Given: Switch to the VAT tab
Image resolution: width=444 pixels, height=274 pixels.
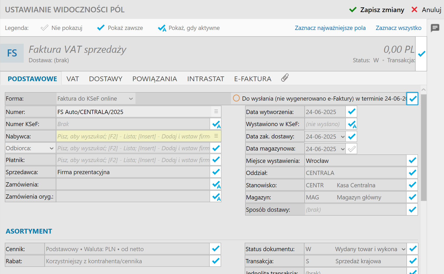Looking at the screenshot, I should click(73, 79).
